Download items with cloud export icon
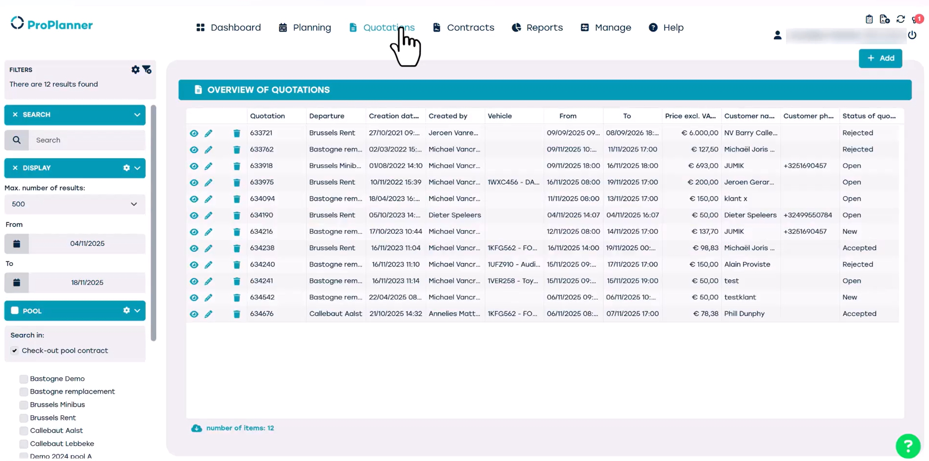 [x=196, y=428]
